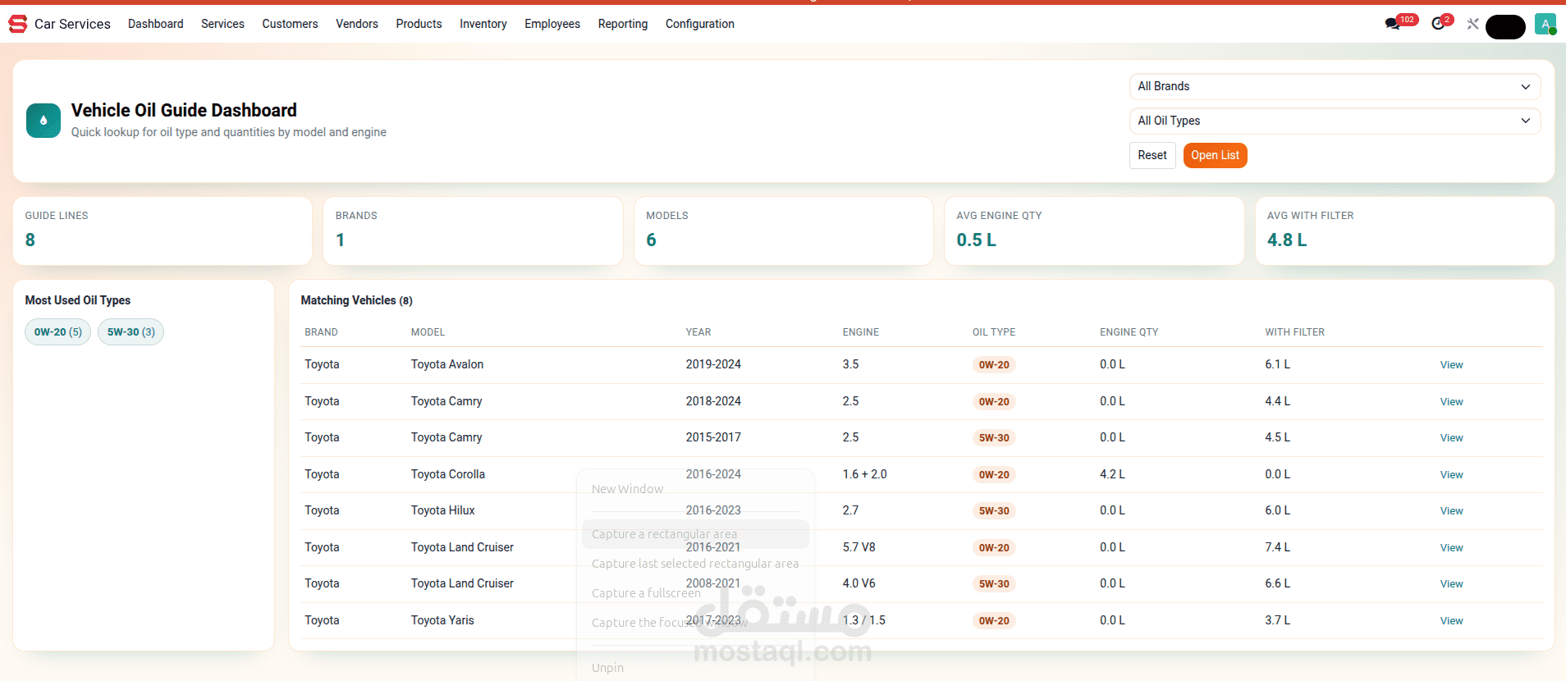Click the debug tools wrench icon
1566x681 pixels.
click(x=1472, y=24)
